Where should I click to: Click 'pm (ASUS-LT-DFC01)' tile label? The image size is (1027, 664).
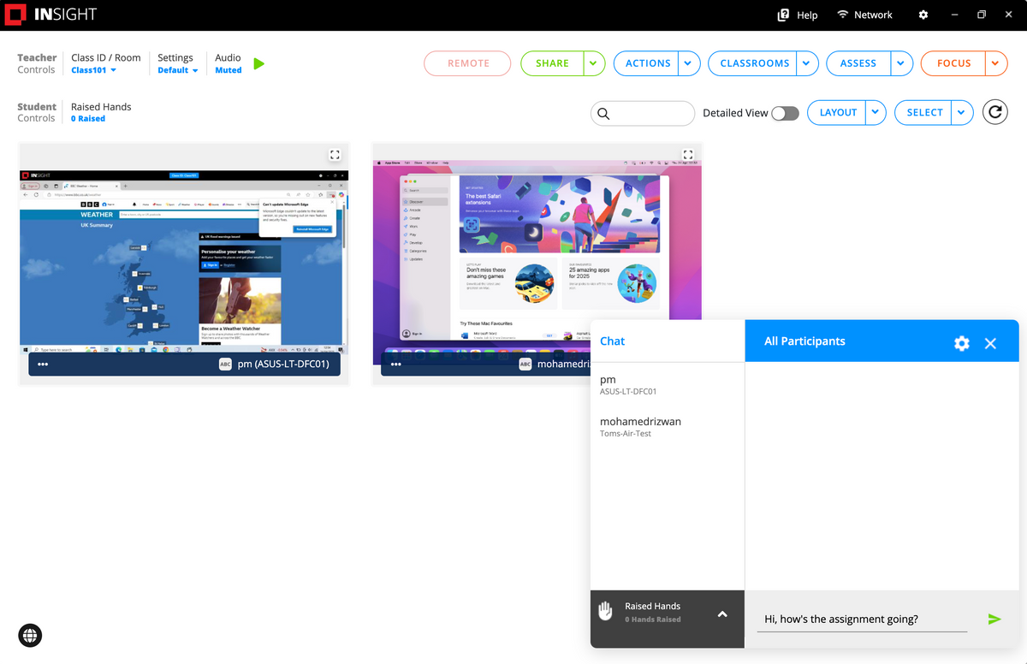tap(283, 364)
